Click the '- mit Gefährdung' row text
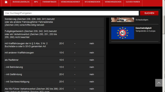The height and width of the screenshot is (92, 165). click(x=13, y=74)
